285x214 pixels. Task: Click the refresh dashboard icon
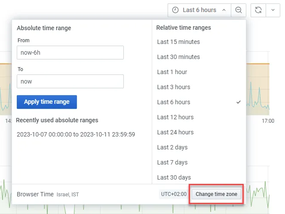258,10
